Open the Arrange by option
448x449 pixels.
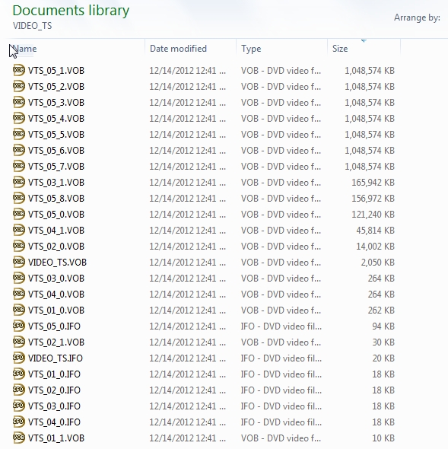click(417, 18)
